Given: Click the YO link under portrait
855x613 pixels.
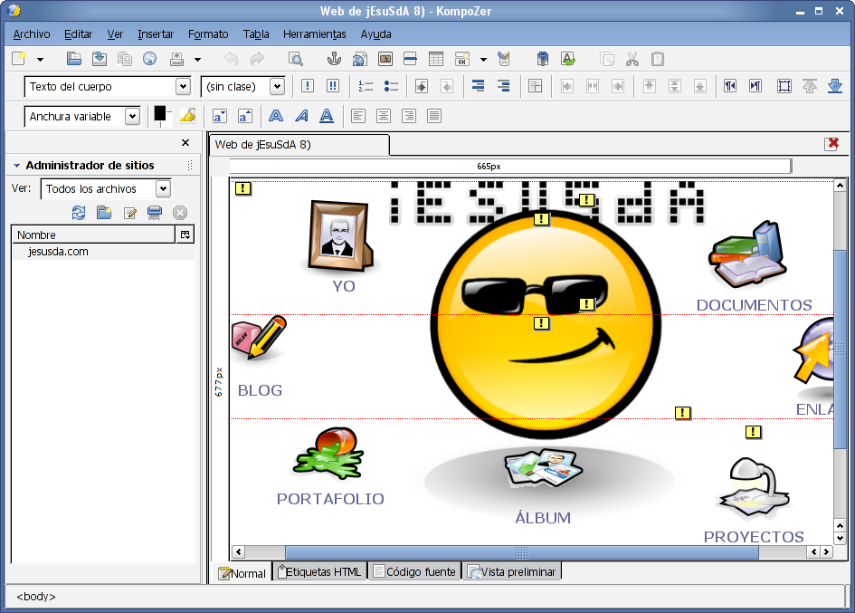Looking at the screenshot, I should pos(344,286).
